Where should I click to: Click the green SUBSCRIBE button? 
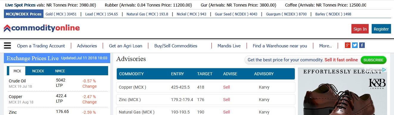point(373,60)
